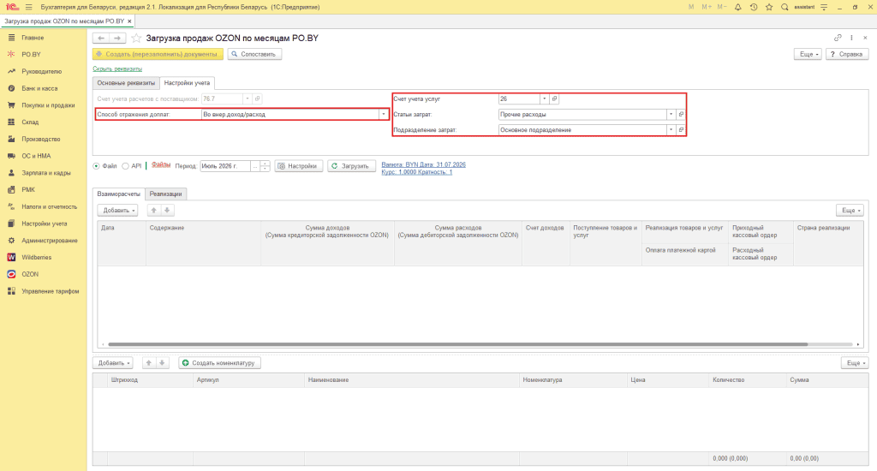
Task: Open Статьи затрат item form icon
Action: coord(681,114)
